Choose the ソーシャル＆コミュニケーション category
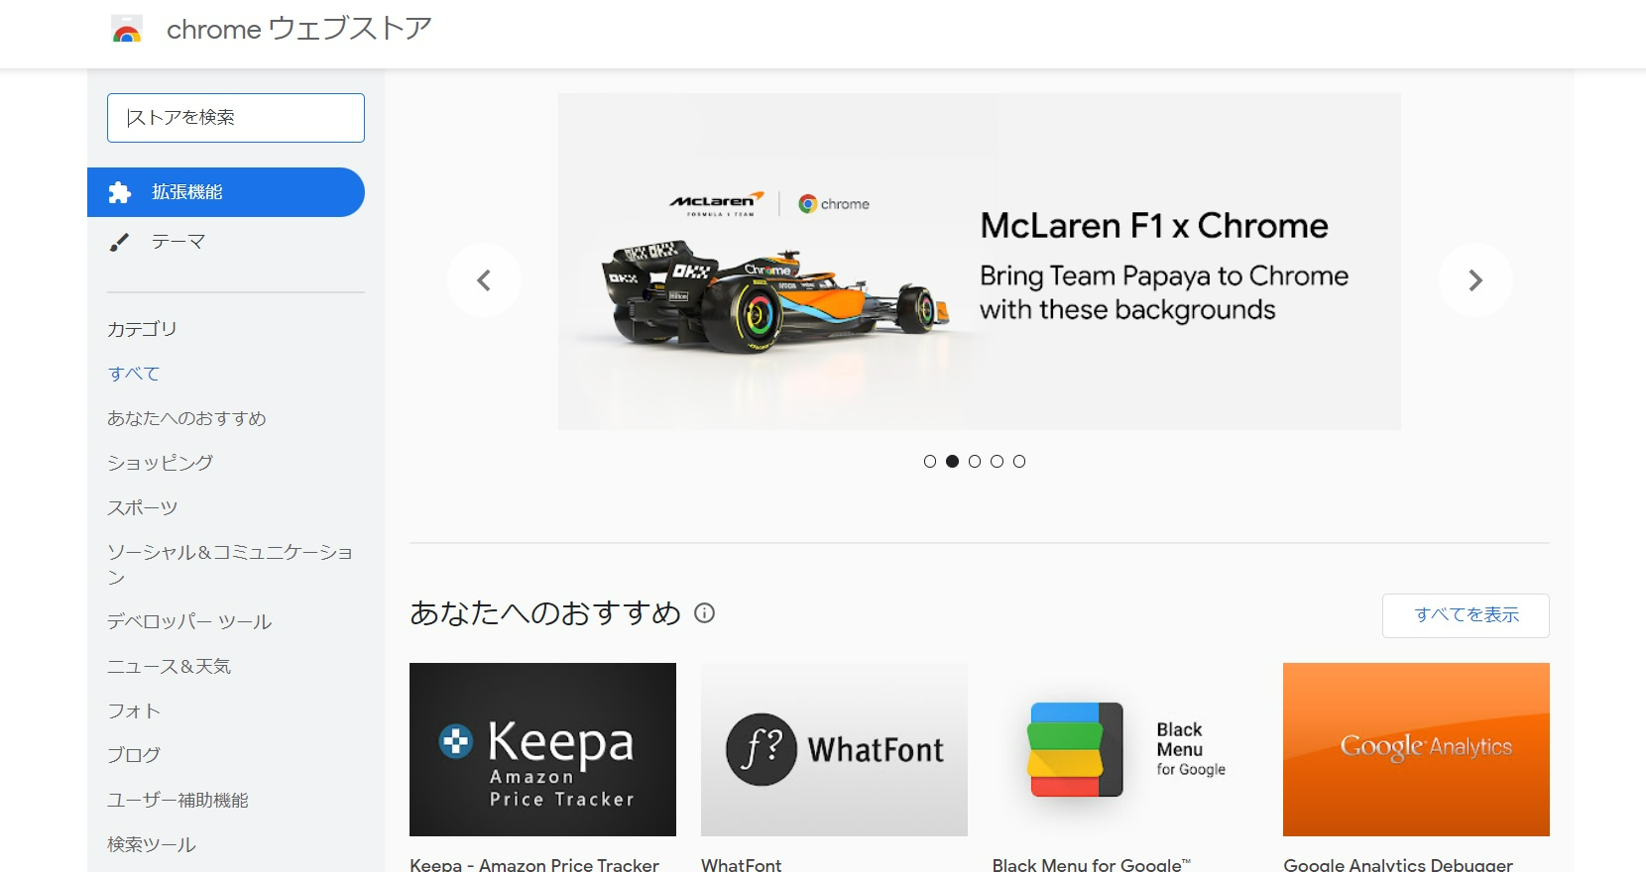The width and height of the screenshot is (1646, 872). 230,564
